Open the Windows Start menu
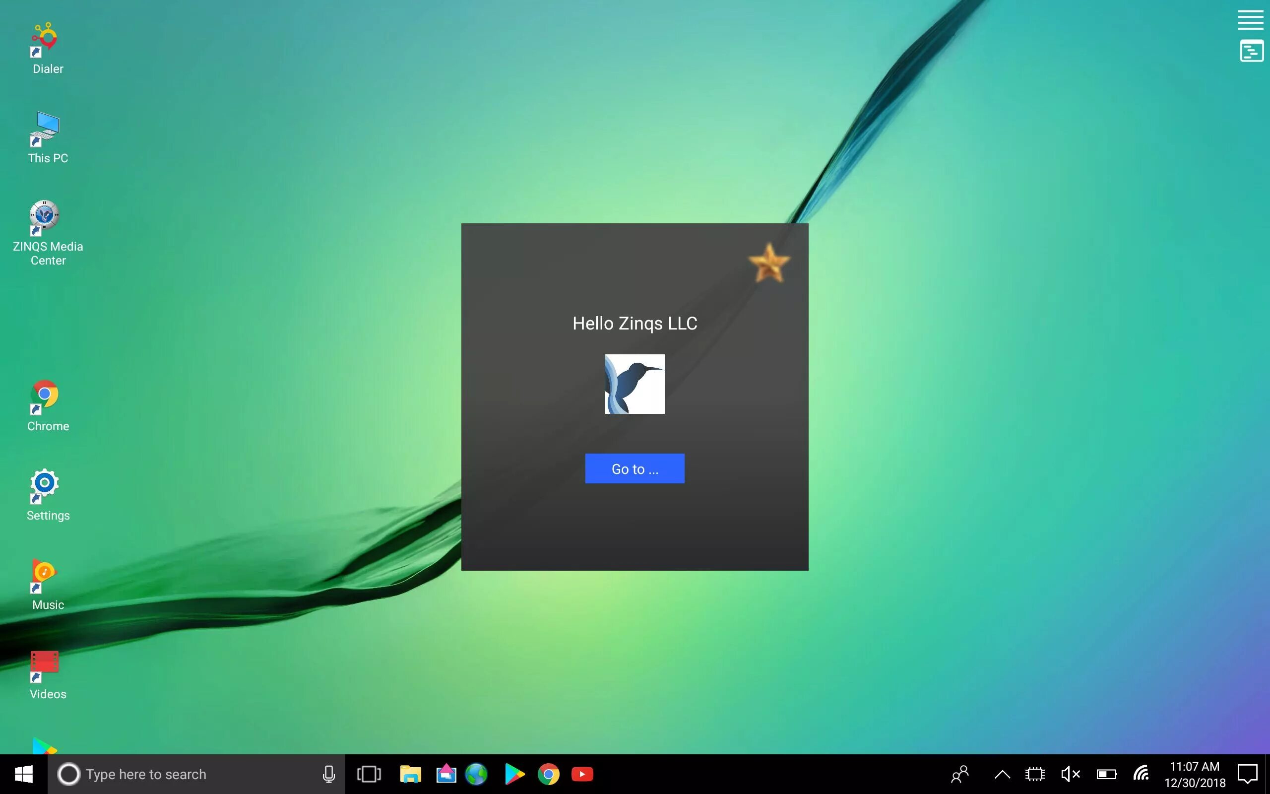Screen dimensions: 1270x794 point(24,774)
